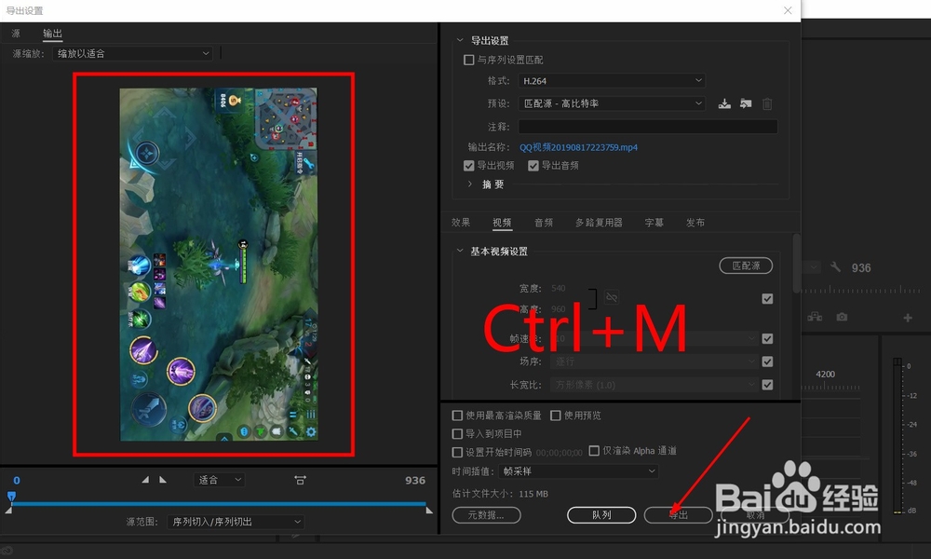This screenshot has height=559, width=931.
Task: Click the Cancel button
Action: (x=755, y=515)
